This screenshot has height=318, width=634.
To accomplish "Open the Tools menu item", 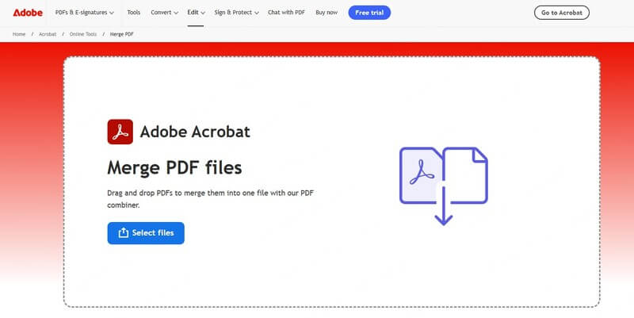I will point(133,13).
